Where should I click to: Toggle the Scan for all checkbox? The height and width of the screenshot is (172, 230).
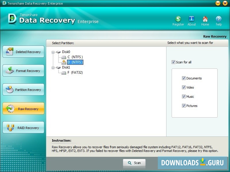[173, 62]
